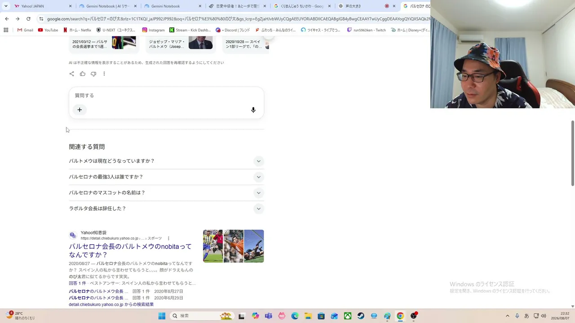Open the three-dot menu for the Yahoo!知恵袋 result
This screenshot has height=323, width=575.
[169, 238]
